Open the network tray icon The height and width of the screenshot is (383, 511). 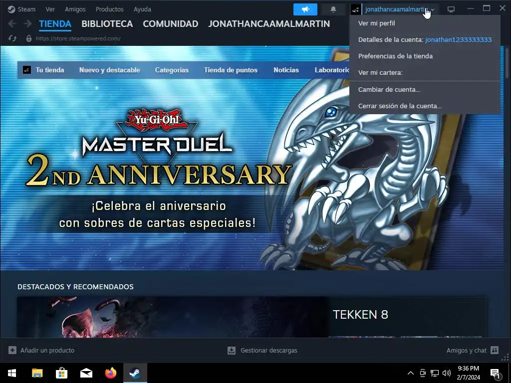pos(435,373)
